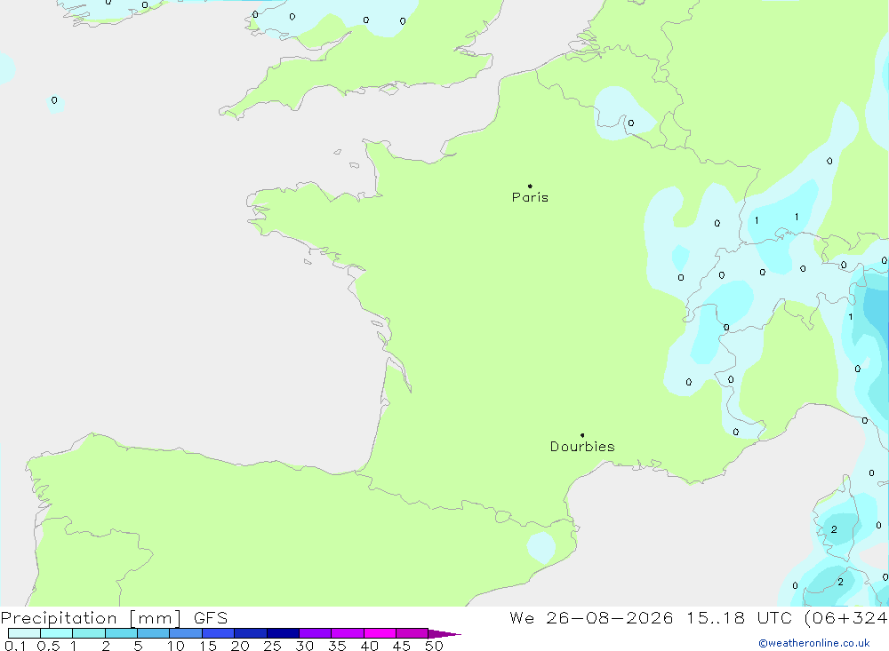
Task: Open the weatheronline.co.uk copyright link
Action: (x=814, y=643)
